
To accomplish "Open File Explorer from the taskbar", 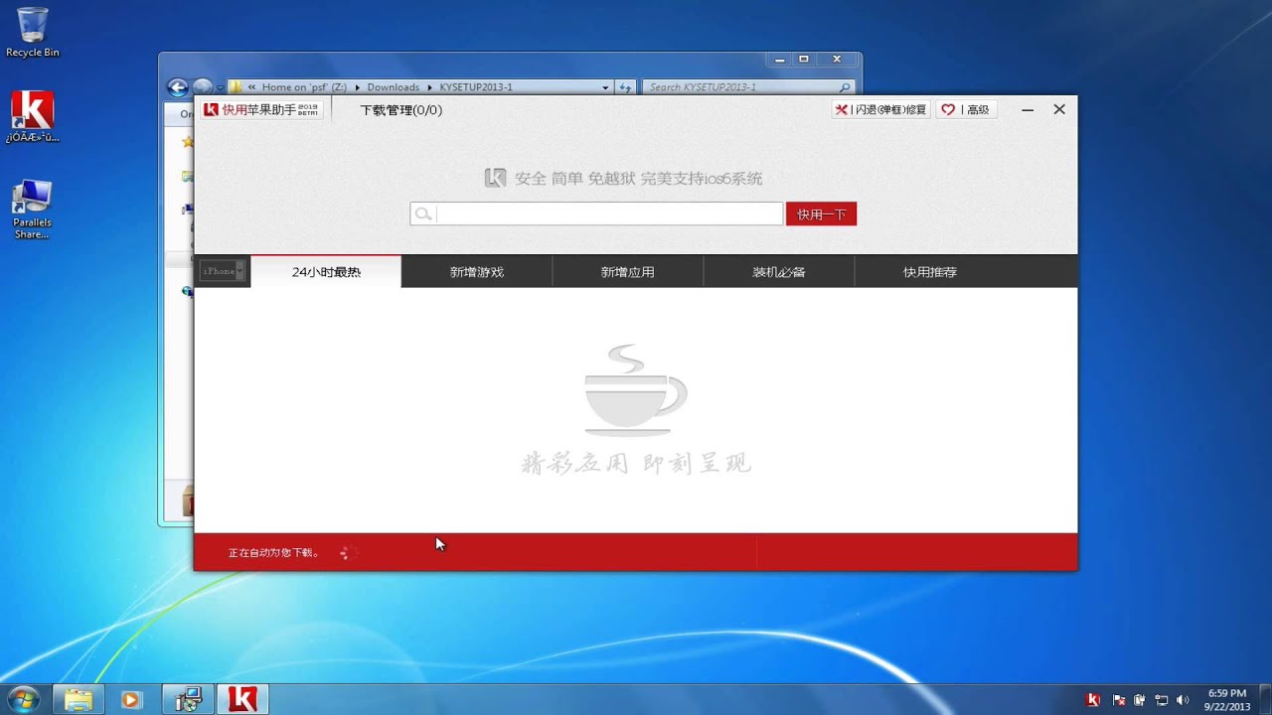I will pos(79,699).
